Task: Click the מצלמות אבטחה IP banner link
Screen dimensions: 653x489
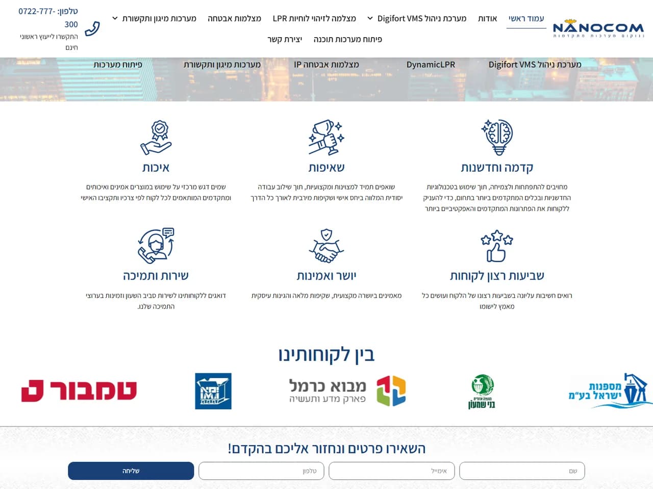Action: click(326, 65)
